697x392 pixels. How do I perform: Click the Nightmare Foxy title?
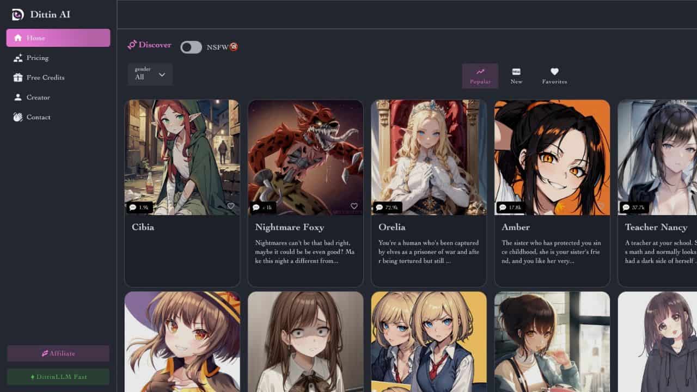pos(290,227)
